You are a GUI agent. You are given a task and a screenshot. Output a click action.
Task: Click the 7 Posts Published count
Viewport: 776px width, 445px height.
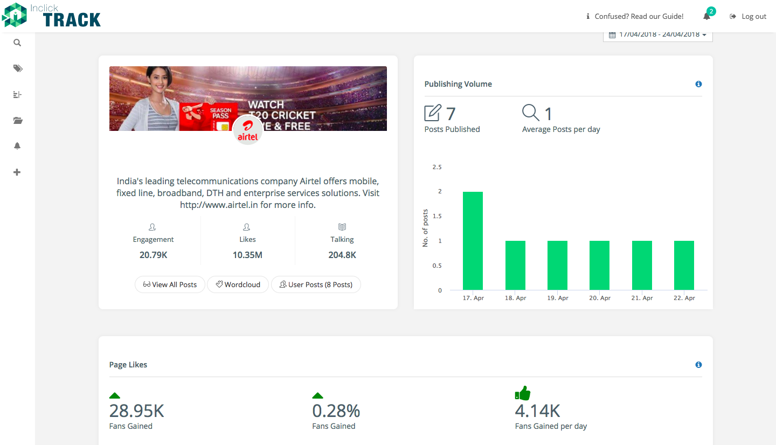451,114
